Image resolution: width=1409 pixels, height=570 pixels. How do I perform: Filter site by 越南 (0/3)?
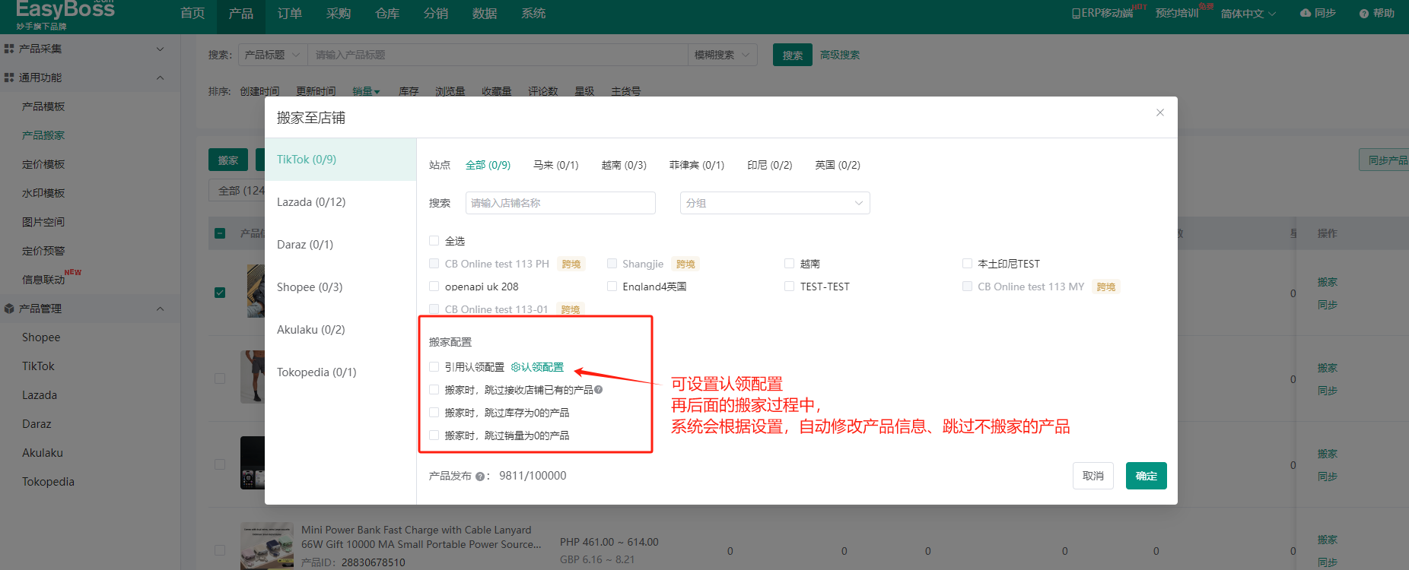pyautogui.click(x=624, y=165)
